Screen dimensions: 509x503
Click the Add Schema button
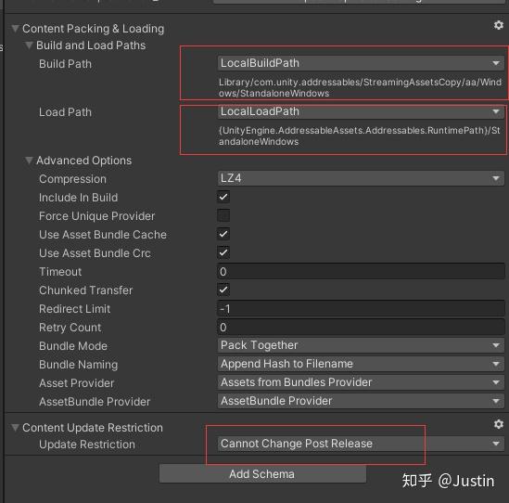point(262,474)
